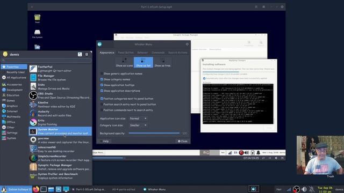Image resolution: width=344 pixels, height=193 pixels.
Task: Switch to Panel Button tab
Action: coord(126,53)
